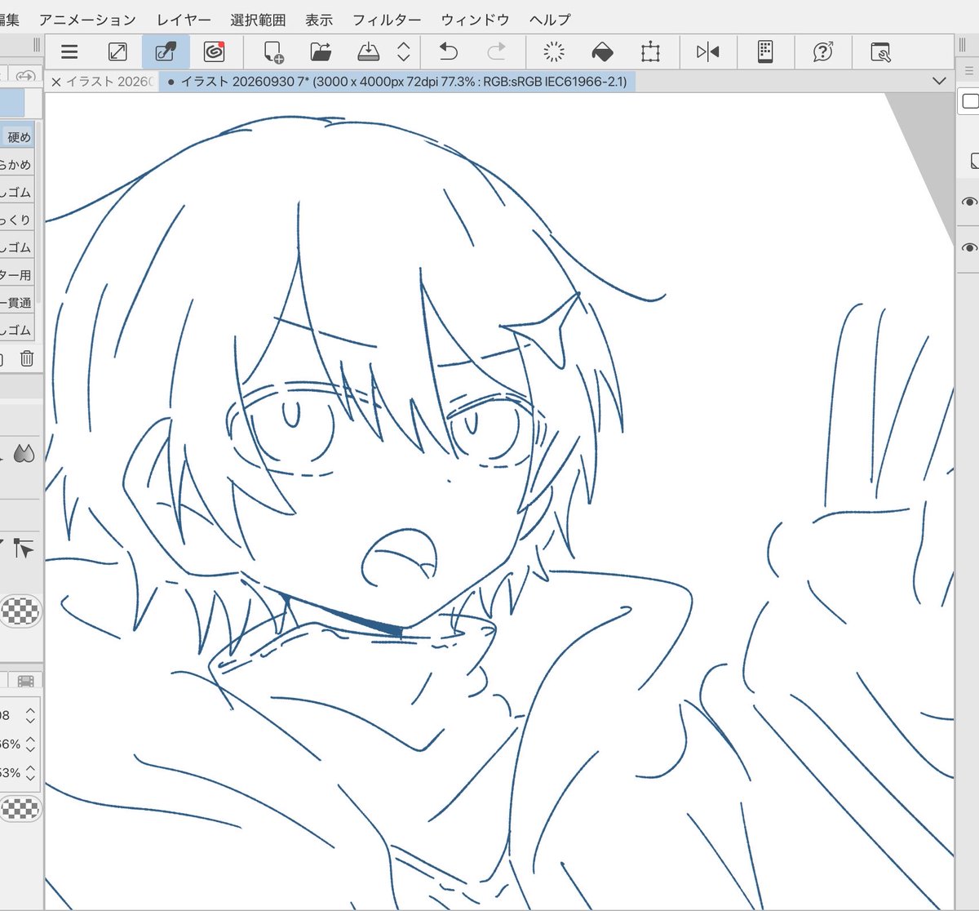The image size is (979, 911).
Task: Select the active イラスト 20260930 7* tab
Action: pos(397,82)
